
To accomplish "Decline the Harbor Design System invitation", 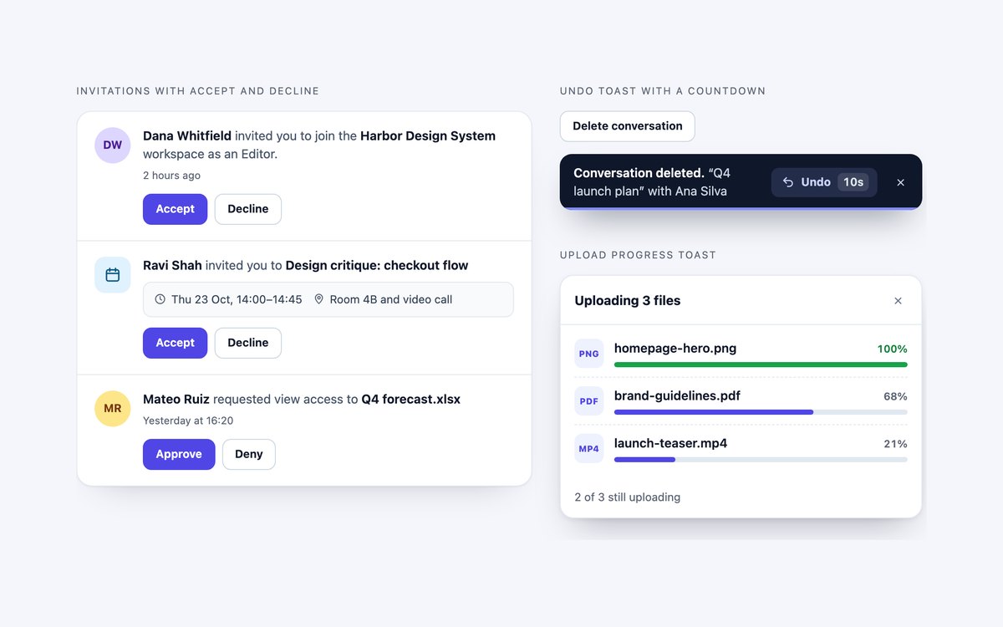I will click(x=248, y=209).
